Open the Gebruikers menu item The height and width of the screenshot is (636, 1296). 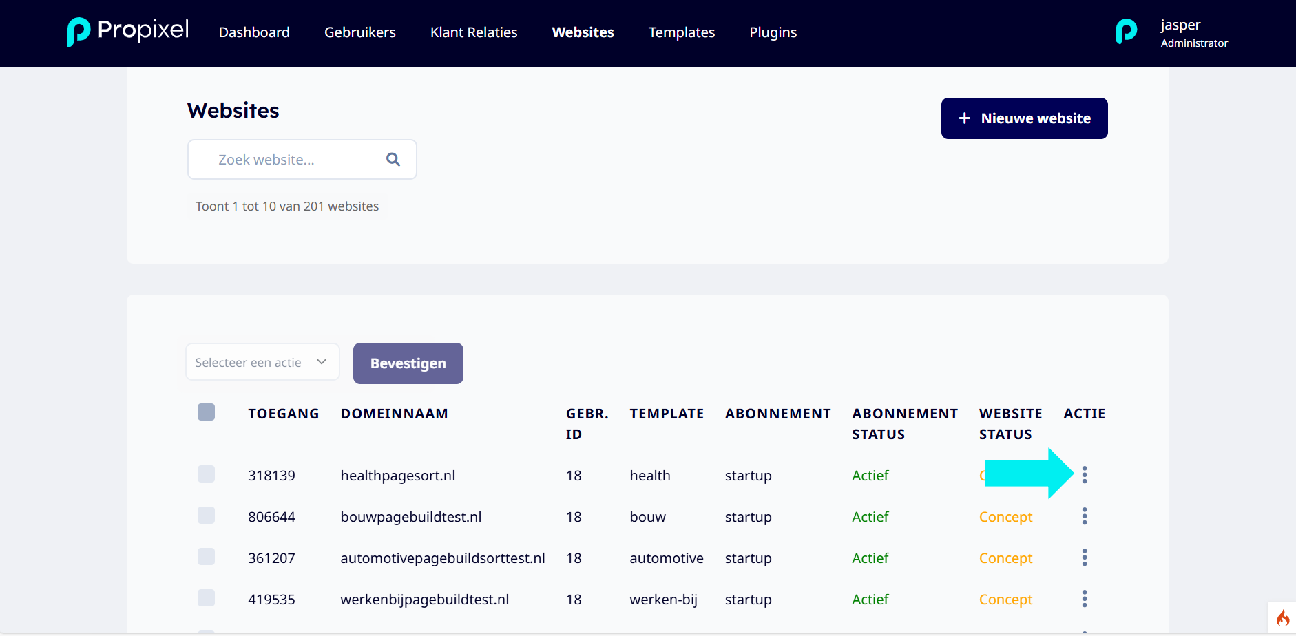[360, 32]
